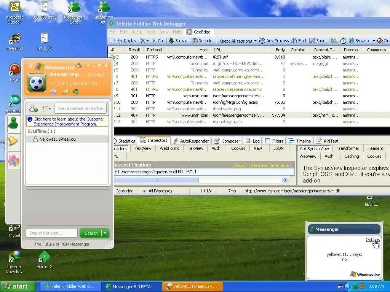Click the bell alerts tab icon in Messenger sidebar

(13, 141)
